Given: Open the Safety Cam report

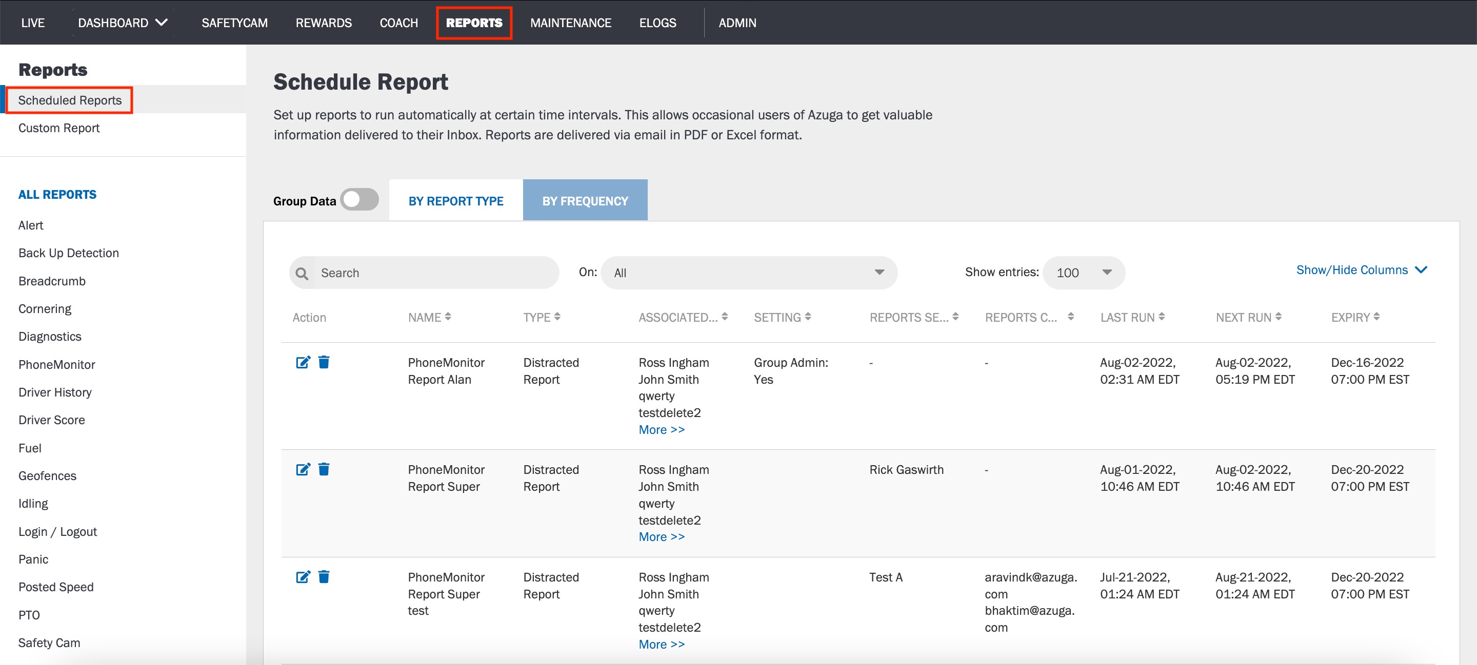Looking at the screenshot, I should tap(49, 642).
